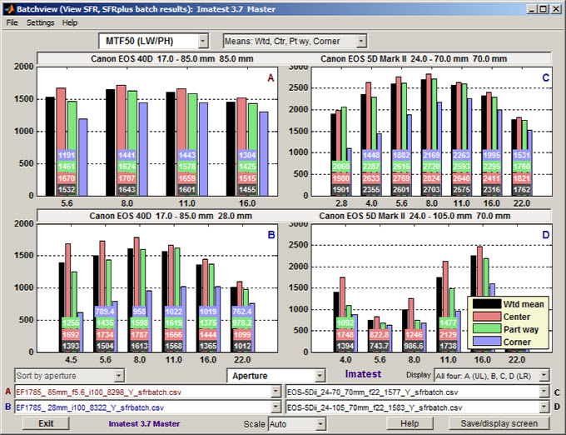Click the 22.0 aperture label in plot B
This screenshot has height=435, width=566.
click(242, 360)
